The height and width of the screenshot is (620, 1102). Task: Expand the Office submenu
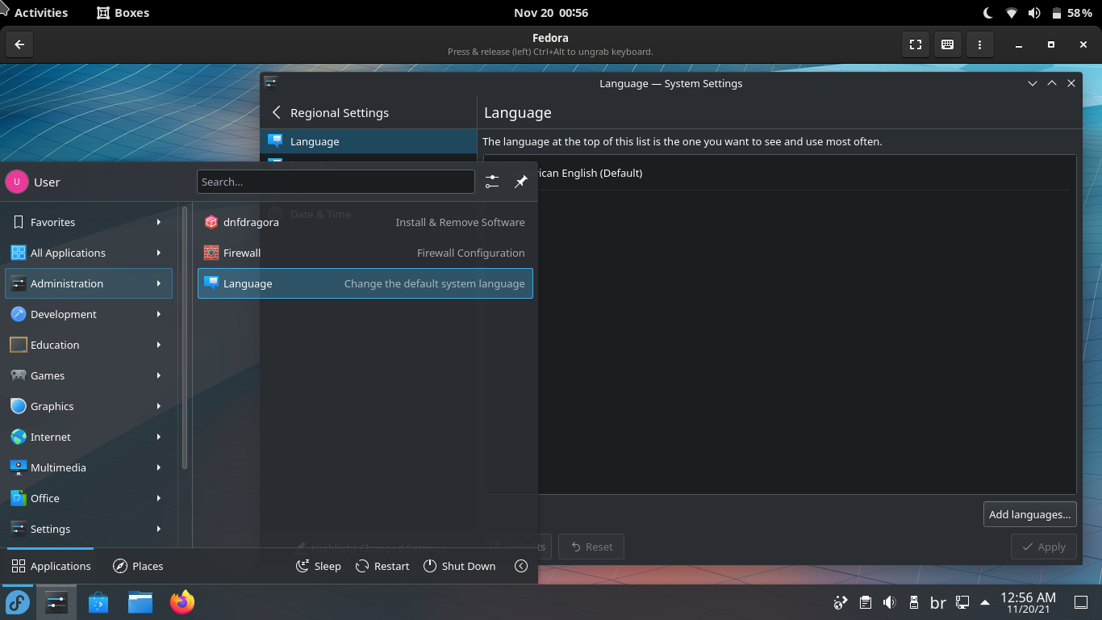(x=89, y=498)
